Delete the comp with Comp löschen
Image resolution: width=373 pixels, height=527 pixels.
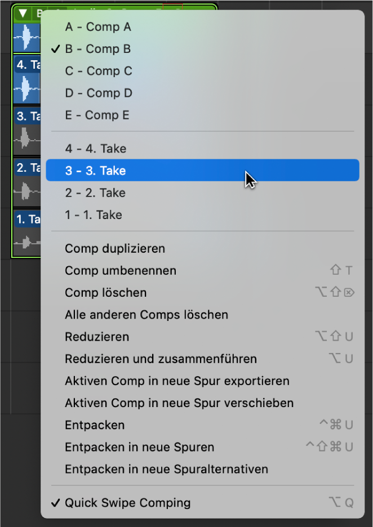[x=107, y=292]
